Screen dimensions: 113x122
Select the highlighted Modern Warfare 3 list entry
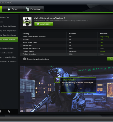[x=9, y=40]
